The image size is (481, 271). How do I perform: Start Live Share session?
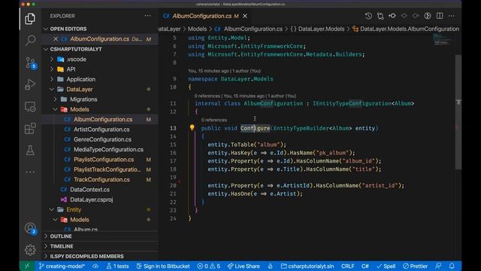pos(244,266)
